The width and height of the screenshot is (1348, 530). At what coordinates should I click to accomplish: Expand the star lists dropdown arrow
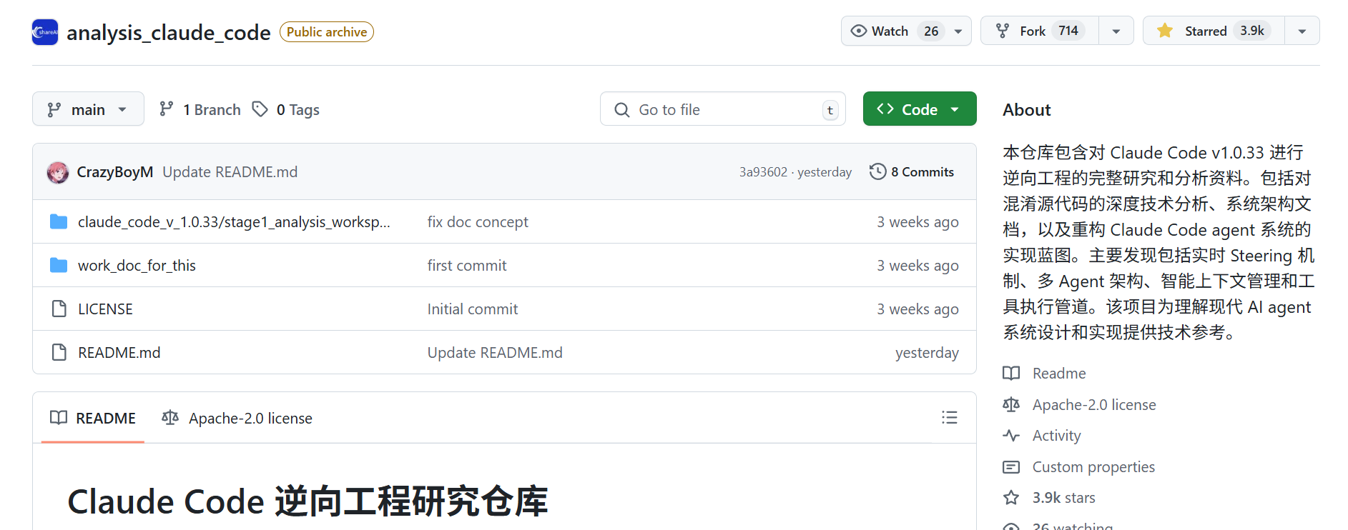(1302, 31)
